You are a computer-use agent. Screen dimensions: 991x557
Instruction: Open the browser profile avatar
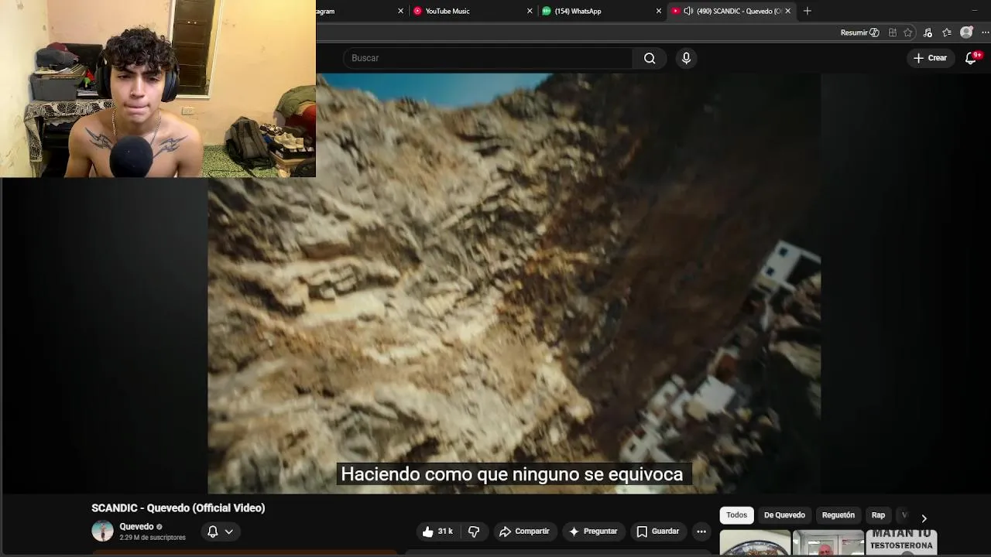pyautogui.click(x=966, y=32)
